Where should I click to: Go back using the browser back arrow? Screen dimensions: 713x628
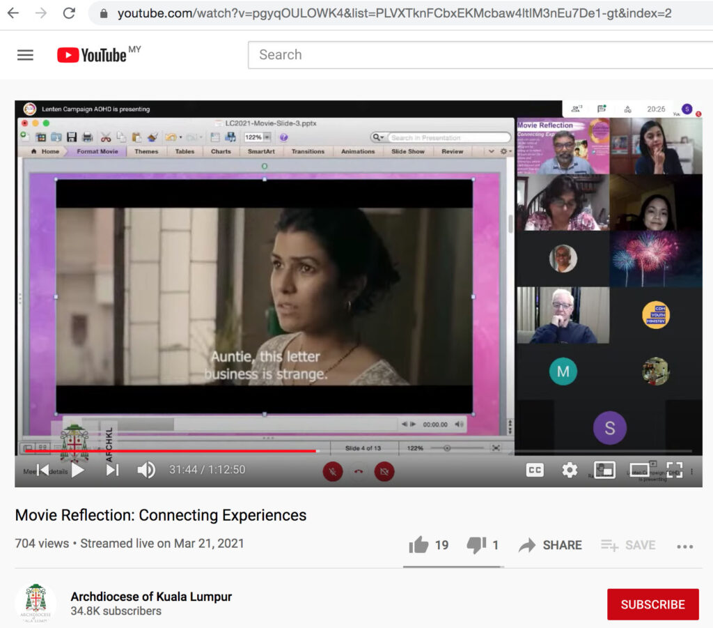coord(13,13)
